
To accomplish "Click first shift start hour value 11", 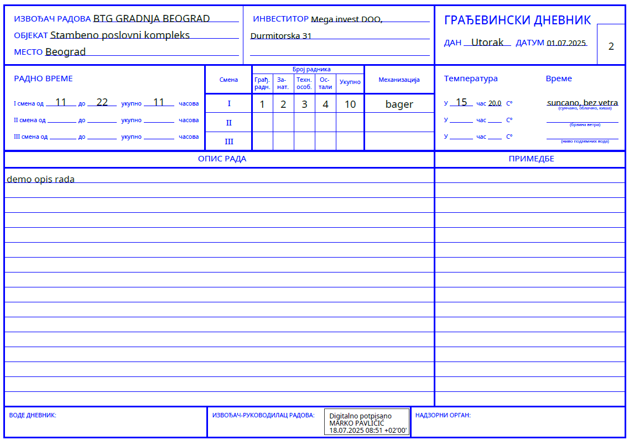I will (61, 102).
